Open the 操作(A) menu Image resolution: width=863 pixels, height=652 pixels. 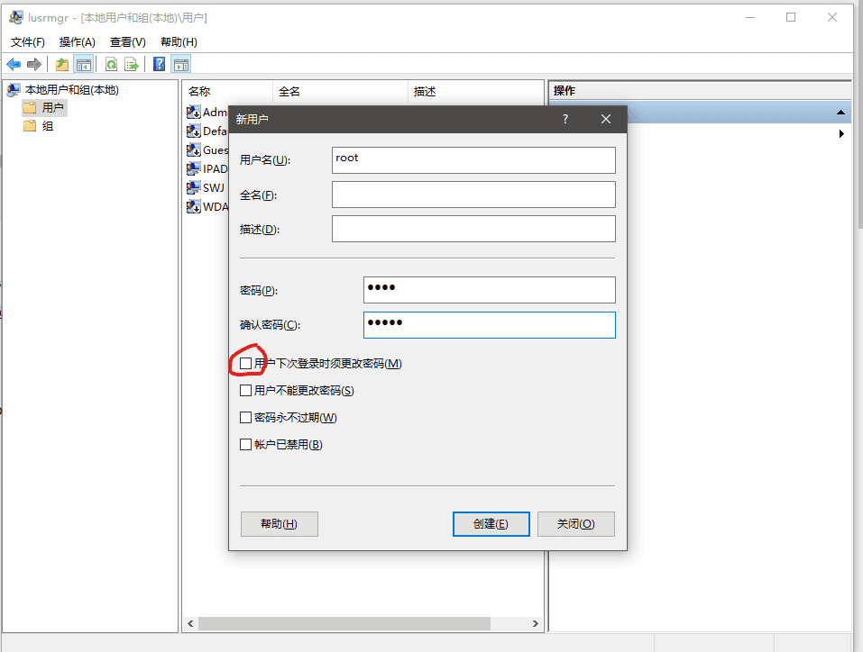tap(77, 42)
